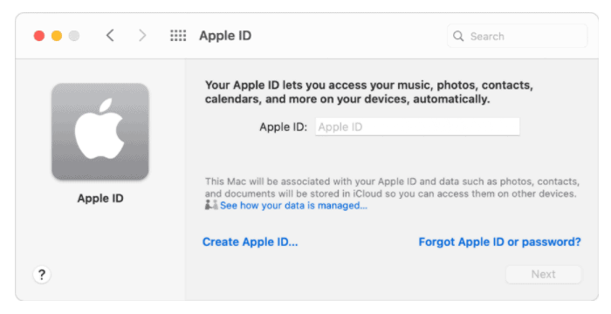Open help with the question mark button
Viewport: 611px width, 314px height.
coord(42,275)
